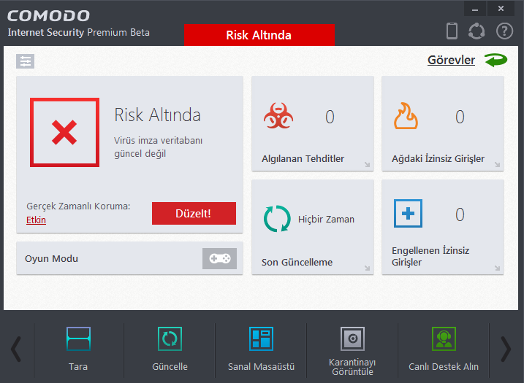Minimize the Comodo window
This screenshot has width=524, height=383.
[x=475, y=9]
